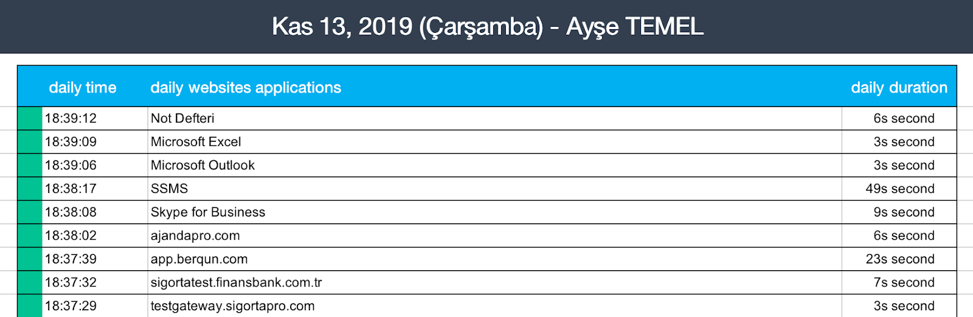Open the testgateway.sigortapro.com entry

(232, 306)
